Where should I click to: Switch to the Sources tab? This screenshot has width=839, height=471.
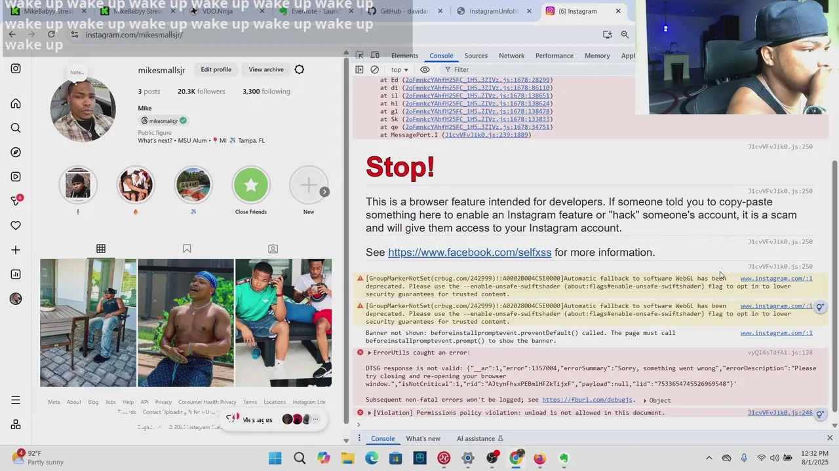click(x=476, y=56)
